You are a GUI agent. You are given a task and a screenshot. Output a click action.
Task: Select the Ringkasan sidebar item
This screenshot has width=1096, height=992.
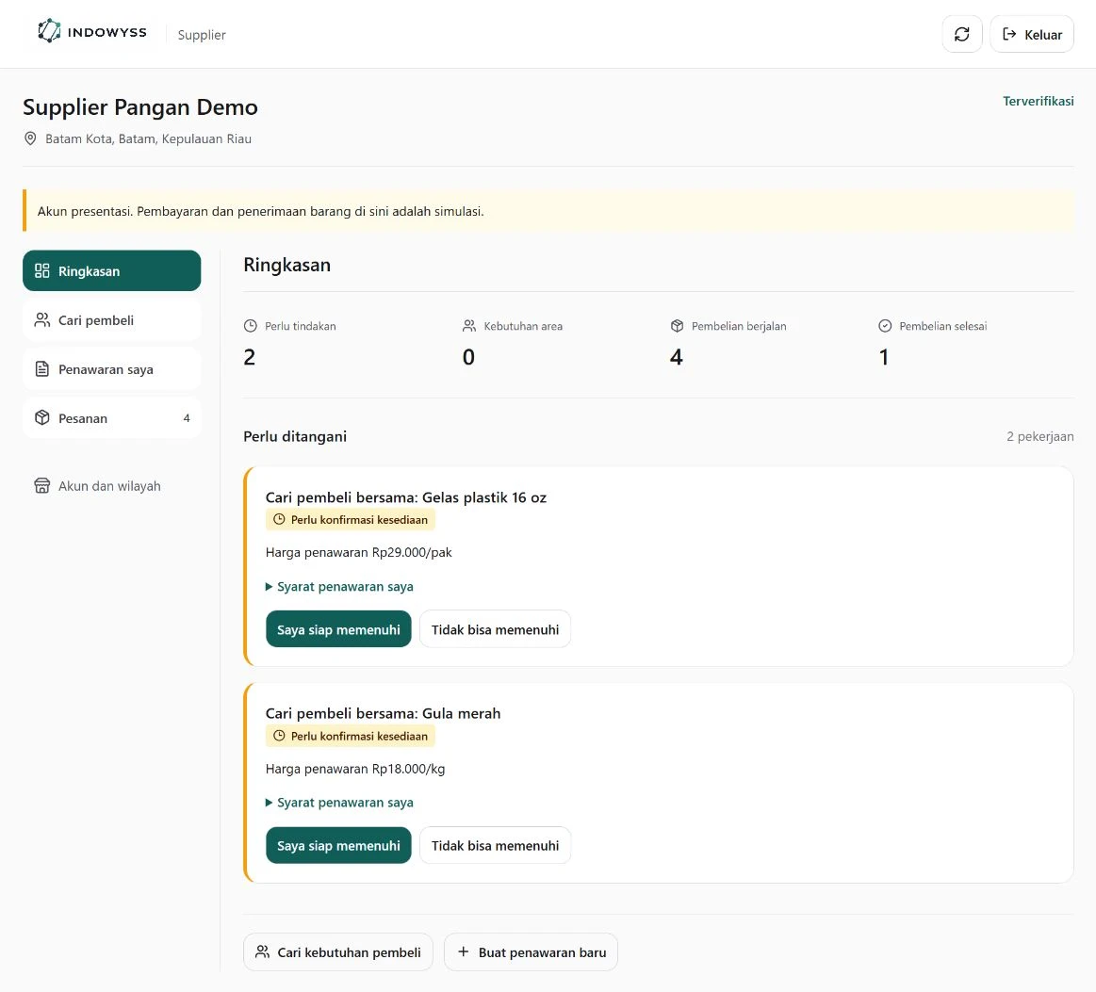(112, 270)
